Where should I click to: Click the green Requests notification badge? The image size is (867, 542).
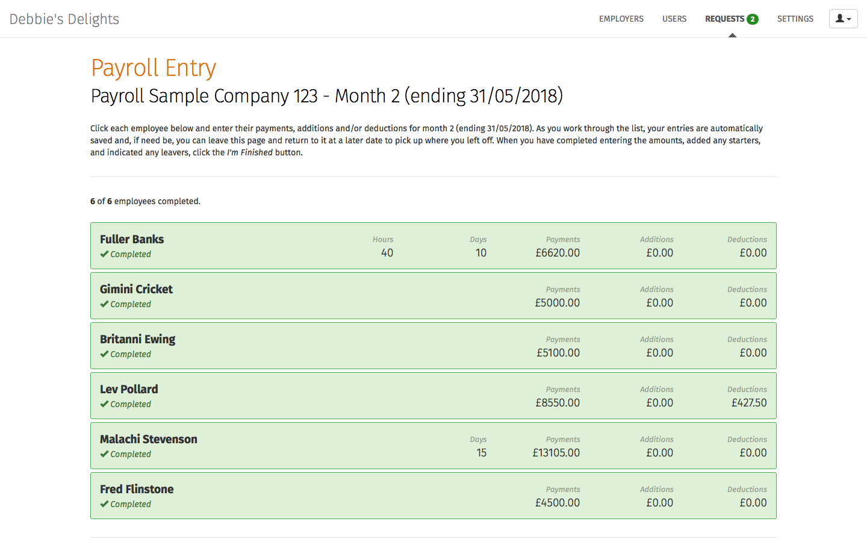[x=753, y=19]
